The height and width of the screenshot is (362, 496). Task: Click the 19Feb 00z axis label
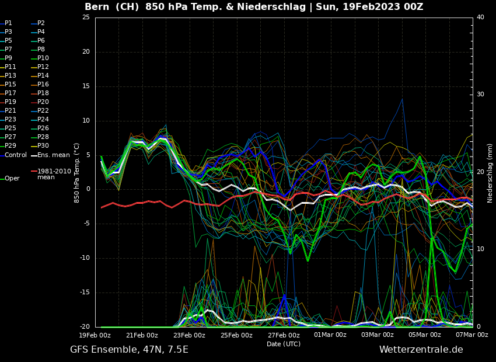click(x=95, y=335)
